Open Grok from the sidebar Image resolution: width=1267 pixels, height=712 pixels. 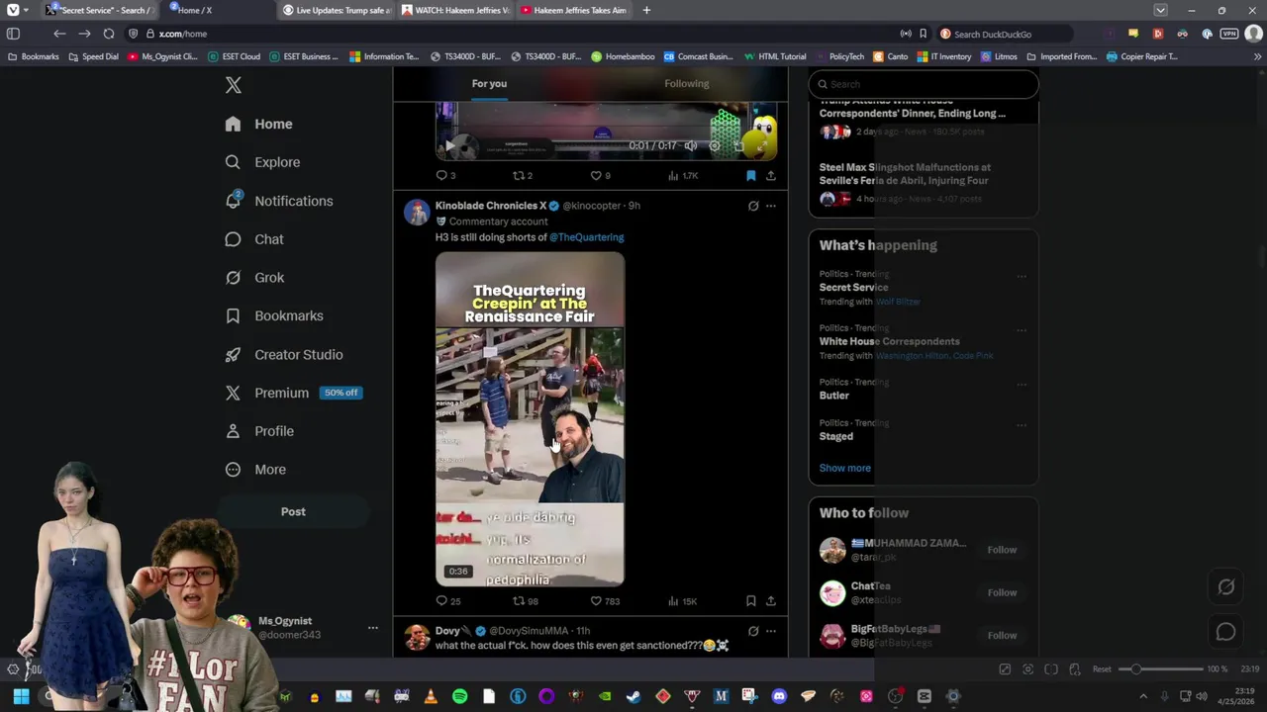(254, 278)
